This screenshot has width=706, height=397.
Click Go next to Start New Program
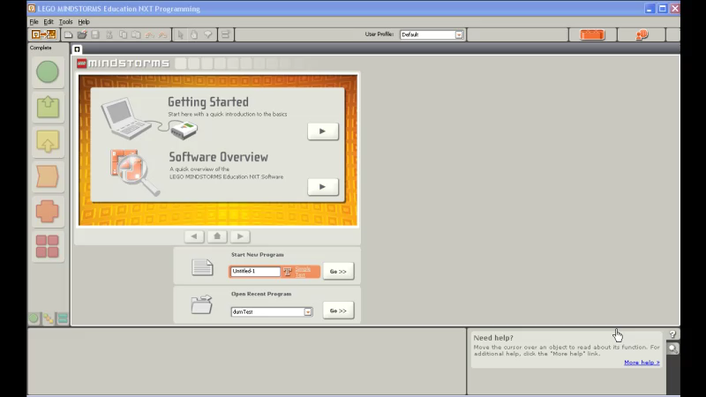click(338, 272)
